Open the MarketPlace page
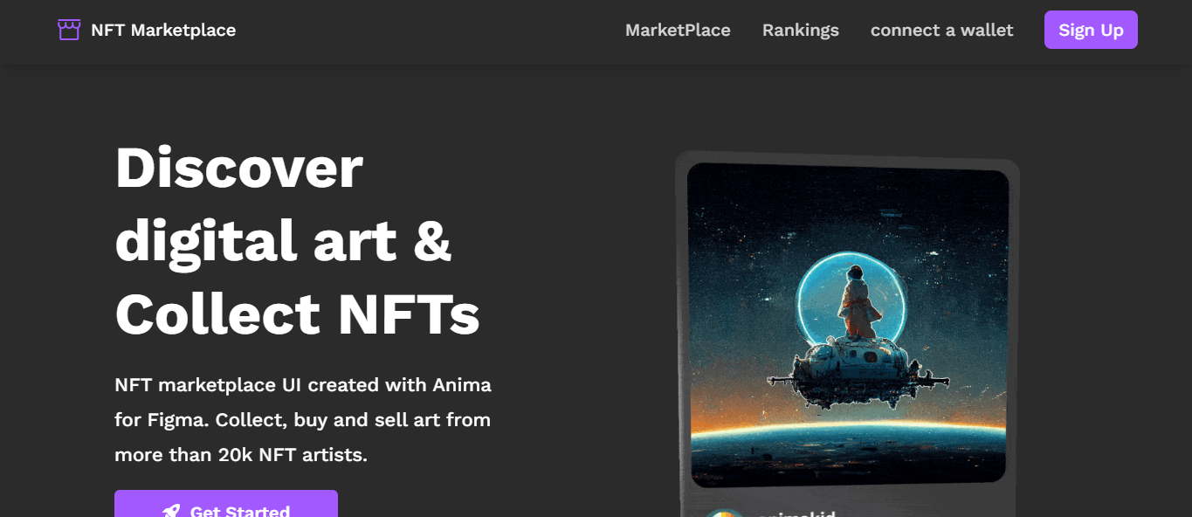This screenshot has width=1192, height=517. click(678, 30)
